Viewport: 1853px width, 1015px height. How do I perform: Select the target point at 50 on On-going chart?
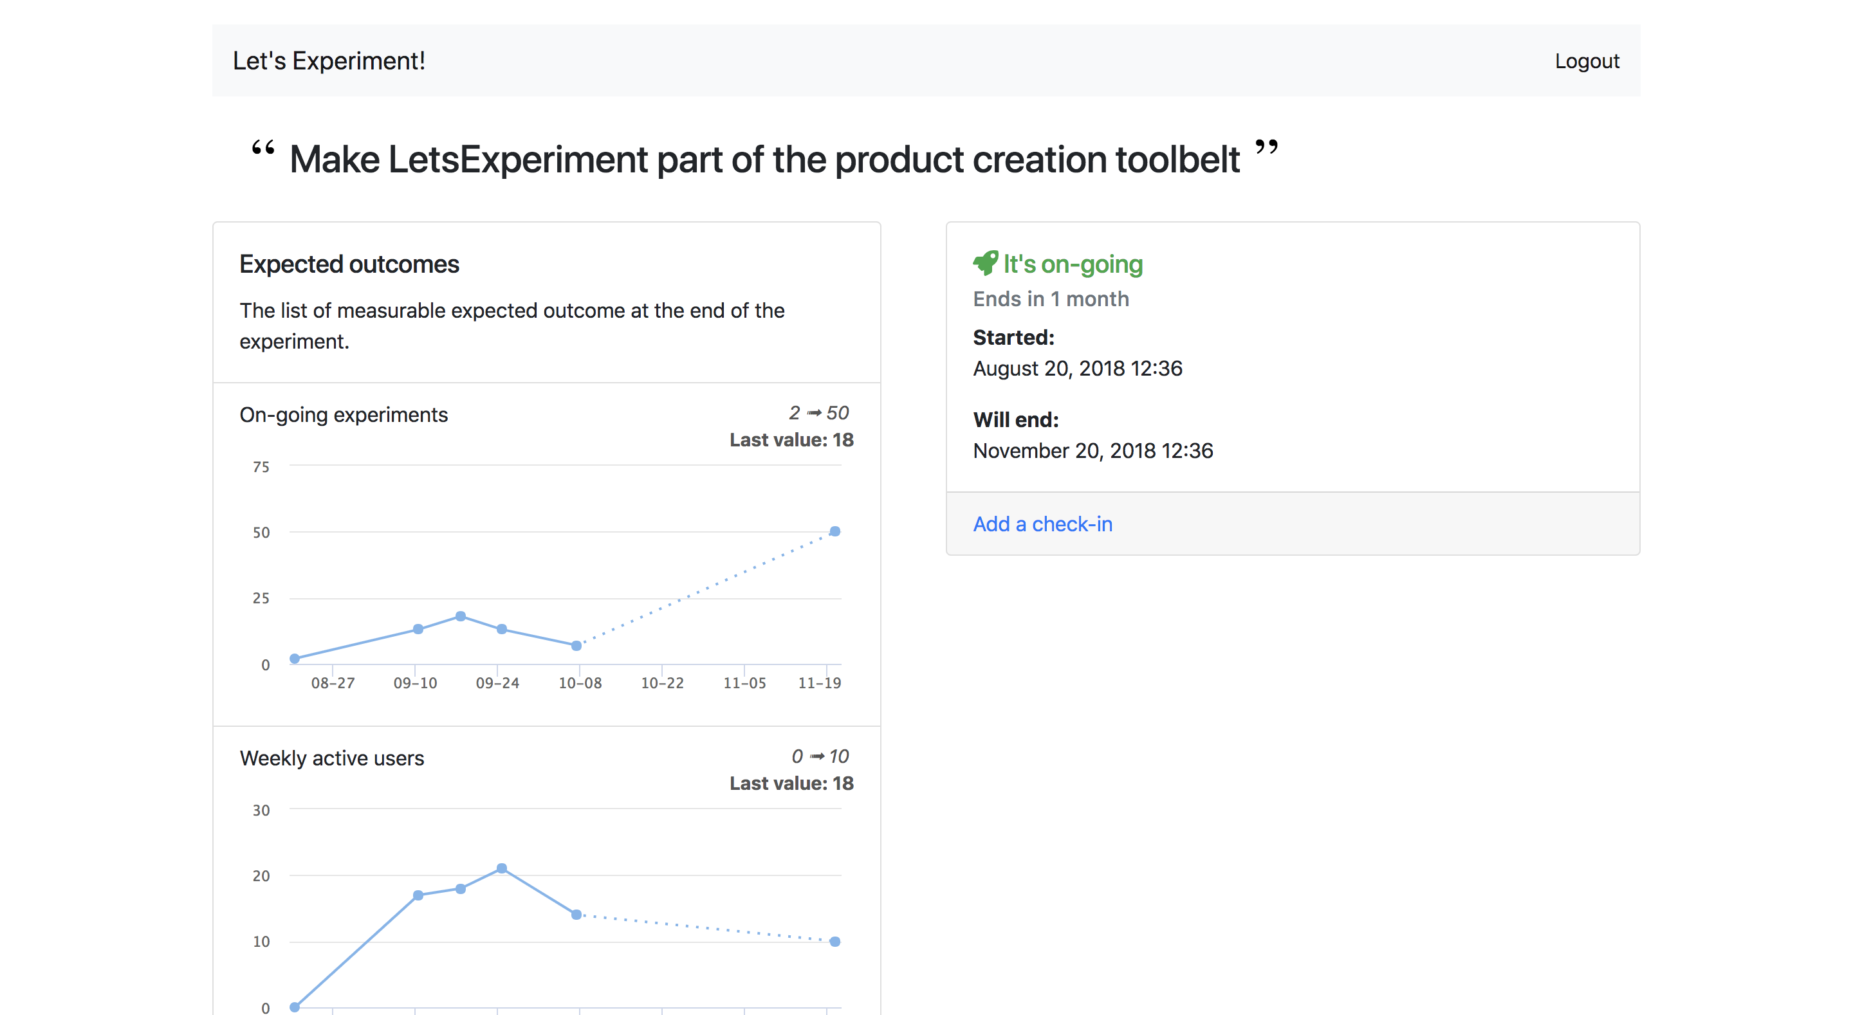click(834, 531)
